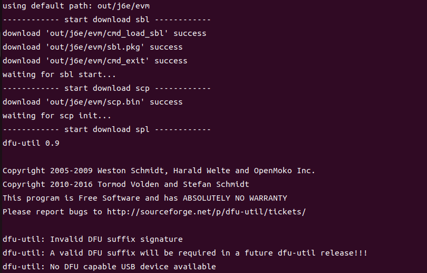Image resolution: width=427 pixels, height=273 pixels.
Task: Select the 'start download scp' header line
Action: click(106, 88)
